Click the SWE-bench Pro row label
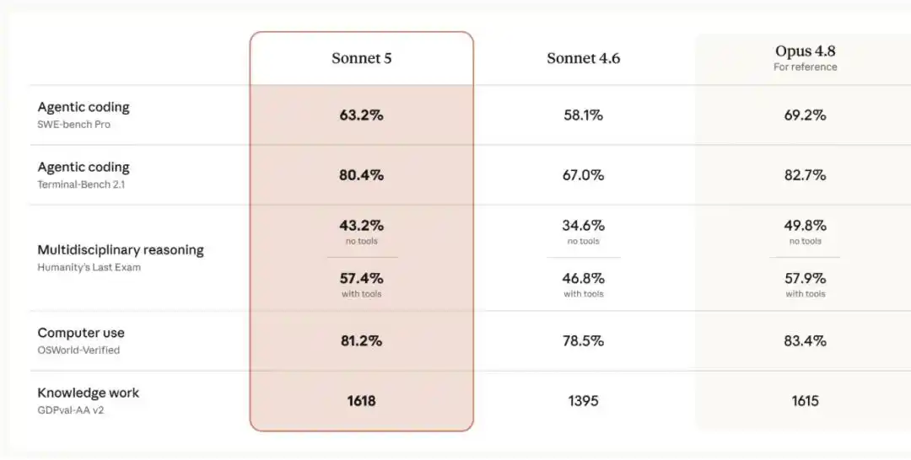Viewport: 911px width, 460px height. 73,124
